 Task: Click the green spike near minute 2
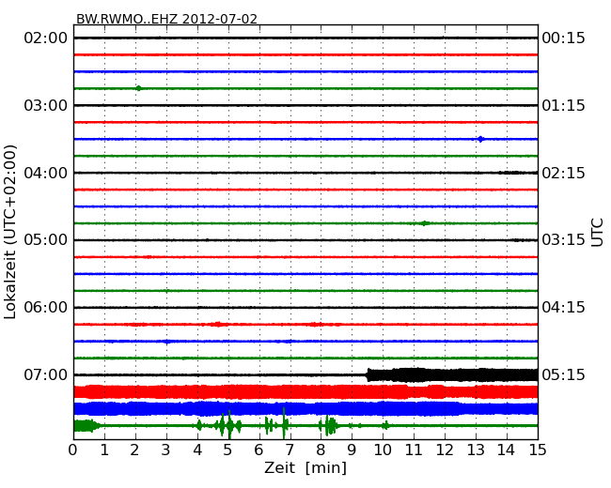[138, 88]
